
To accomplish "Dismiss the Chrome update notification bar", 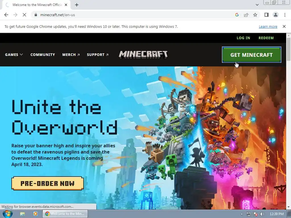I will coord(284,26).
